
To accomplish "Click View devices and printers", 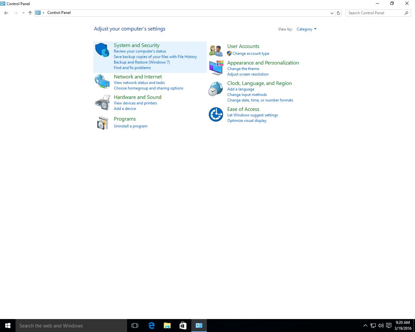I will point(135,103).
